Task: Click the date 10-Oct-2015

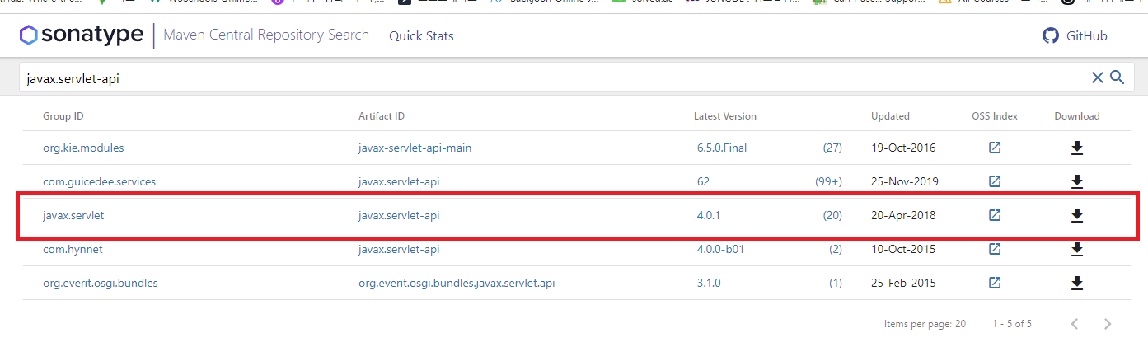Action: (x=904, y=249)
